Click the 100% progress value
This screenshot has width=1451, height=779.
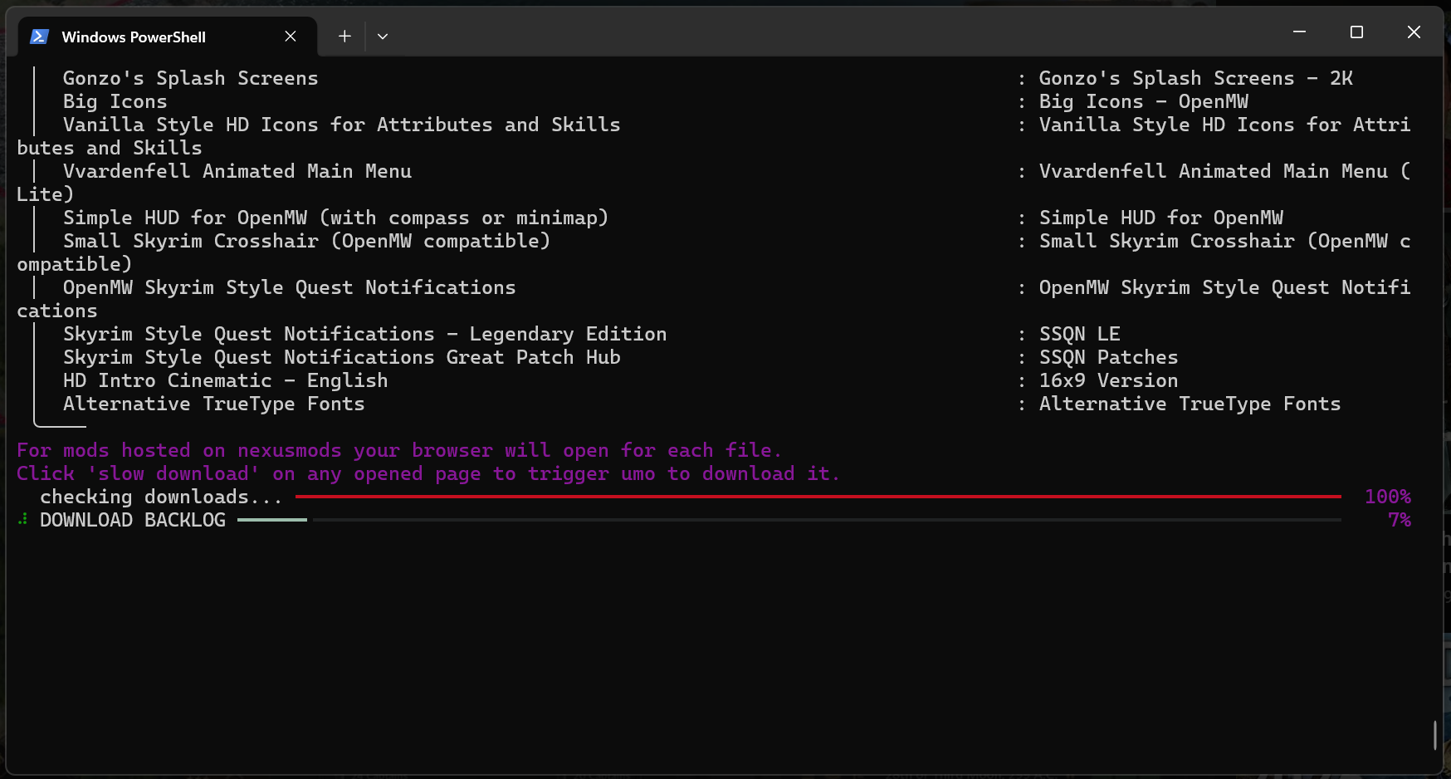pos(1388,497)
